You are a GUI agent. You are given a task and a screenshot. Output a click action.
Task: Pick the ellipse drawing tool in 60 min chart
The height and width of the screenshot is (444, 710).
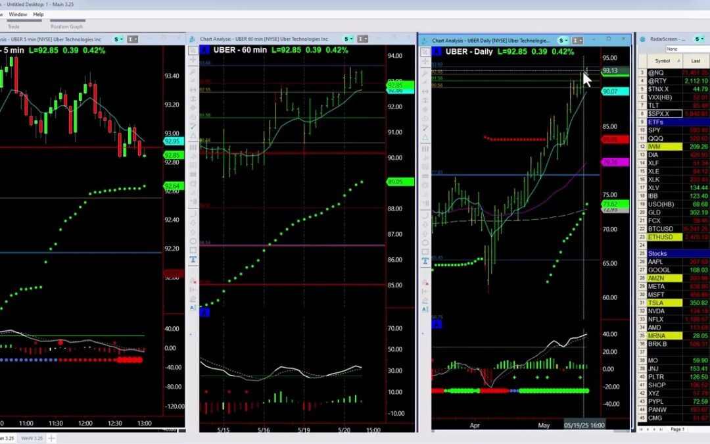coord(193,241)
